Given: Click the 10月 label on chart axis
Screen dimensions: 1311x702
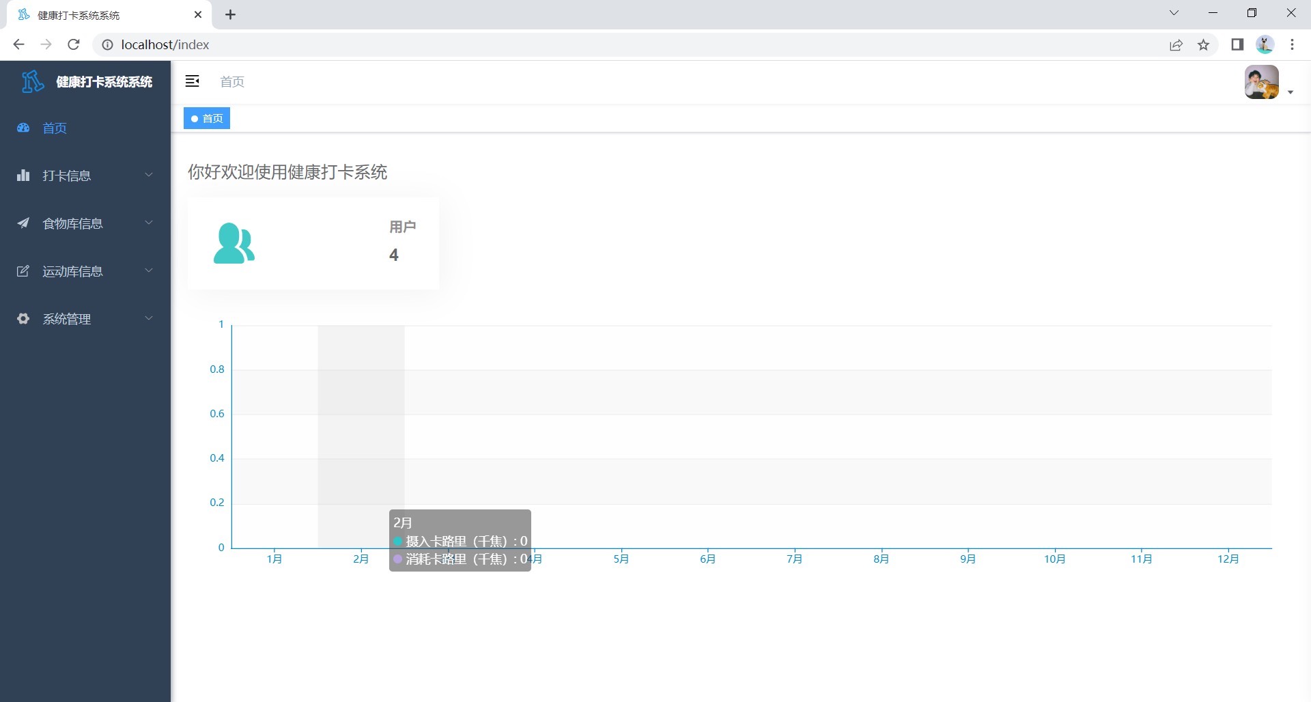Looking at the screenshot, I should click(1055, 559).
